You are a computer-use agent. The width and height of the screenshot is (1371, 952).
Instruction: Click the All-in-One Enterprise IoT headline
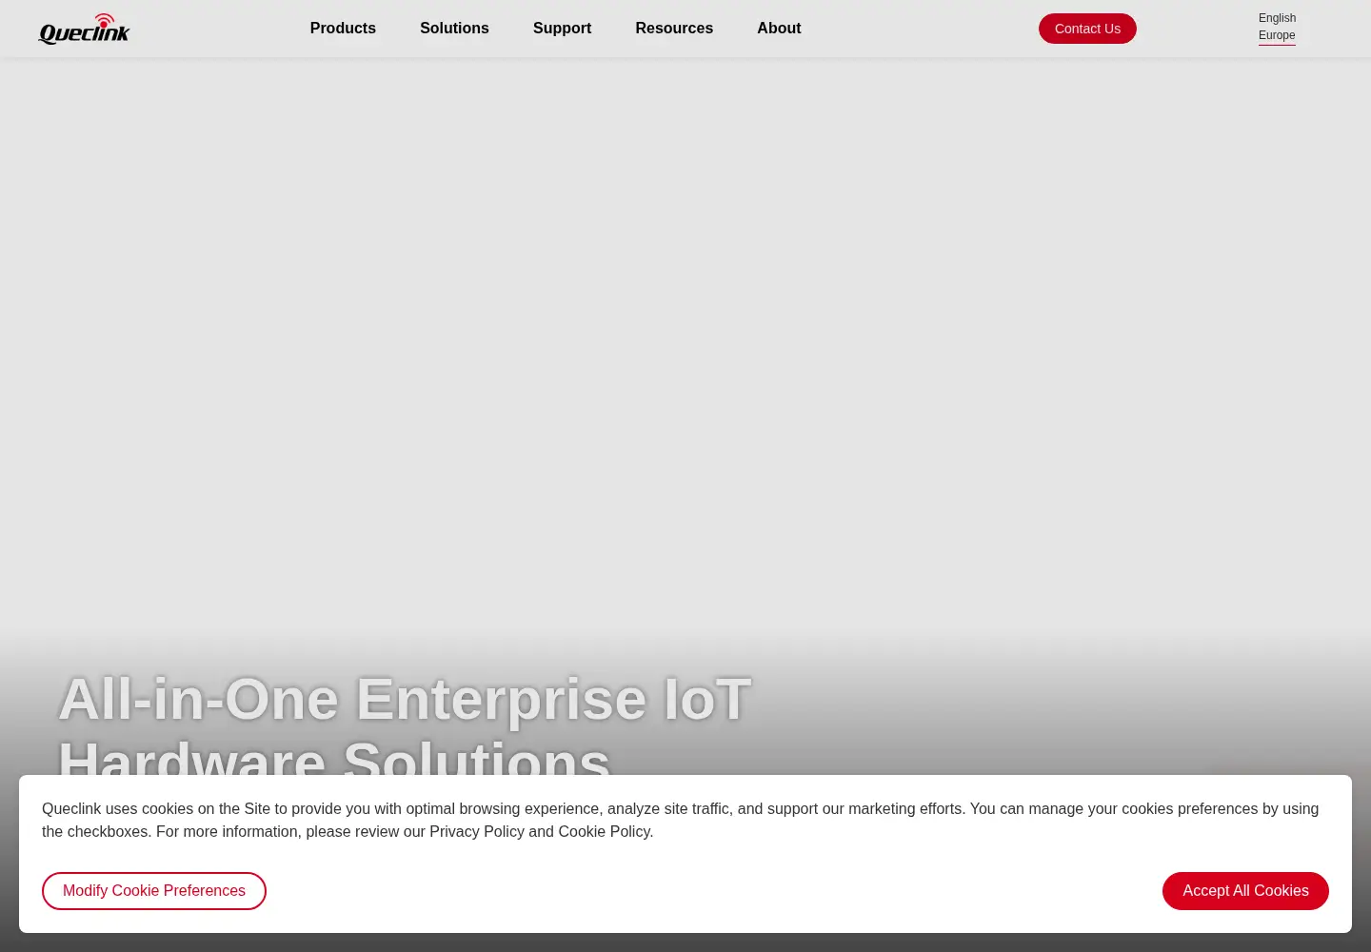point(405,731)
